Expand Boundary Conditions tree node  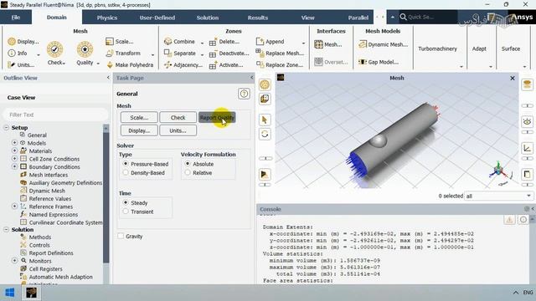[14, 166]
